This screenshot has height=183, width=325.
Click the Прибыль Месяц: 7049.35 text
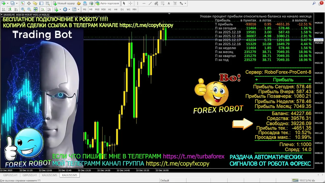(x=283, y=106)
